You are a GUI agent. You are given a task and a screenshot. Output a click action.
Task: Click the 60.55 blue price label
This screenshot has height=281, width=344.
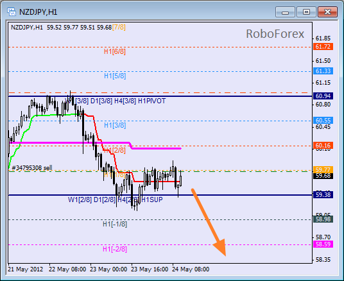323,121
